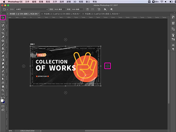Reset to default foreground and background colors
This screenshot has height=132, width=176.
1,97
